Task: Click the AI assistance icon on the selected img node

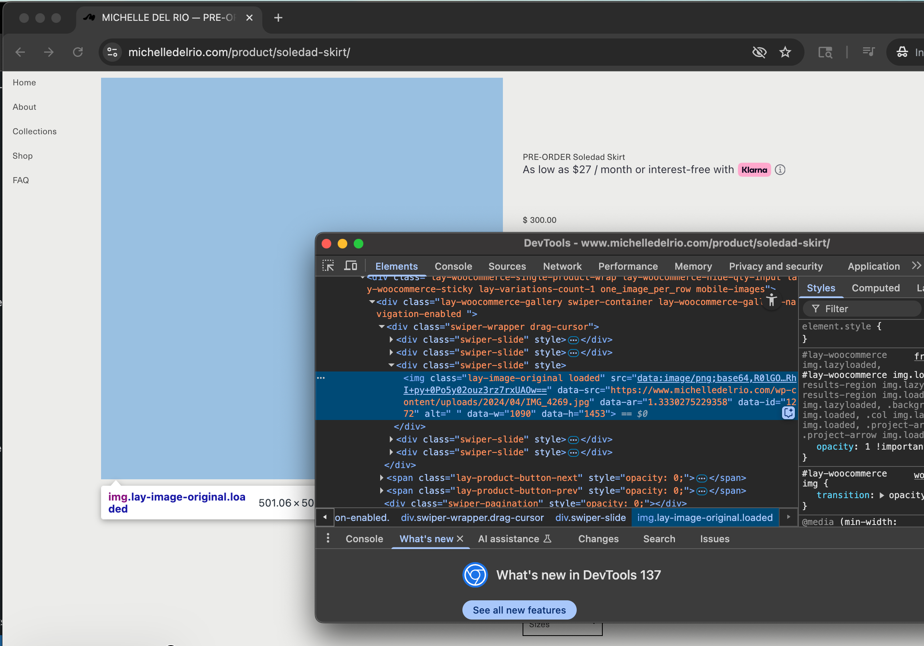Action: tap(788, 413)
